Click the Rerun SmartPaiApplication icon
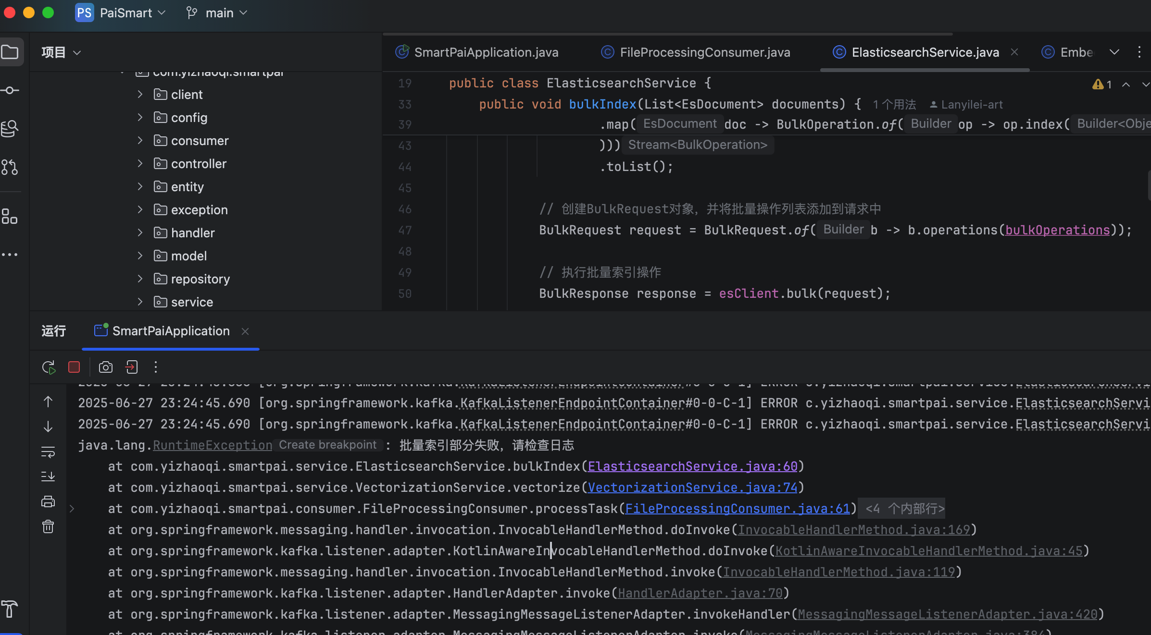 pos(49,367)
